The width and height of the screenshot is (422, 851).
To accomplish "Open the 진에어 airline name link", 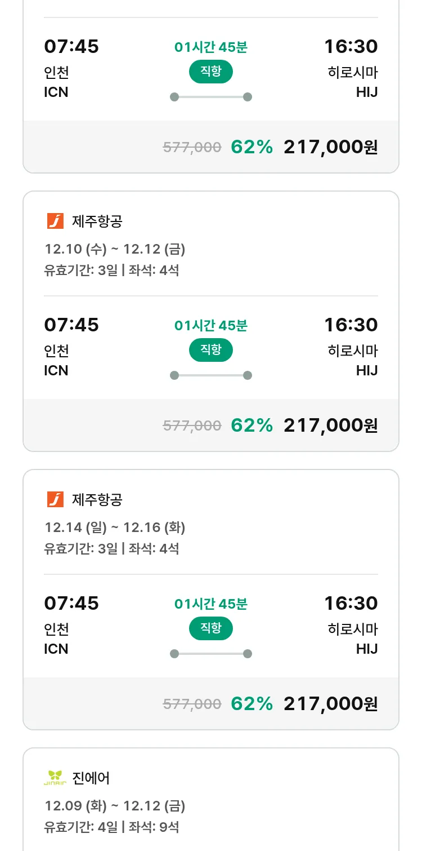I will 91,778.
